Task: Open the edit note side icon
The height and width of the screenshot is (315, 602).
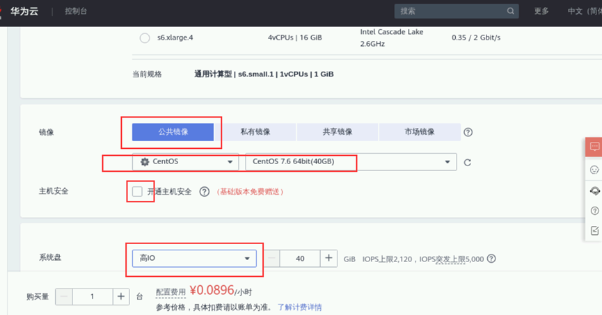Action: [x=595, y=231]
